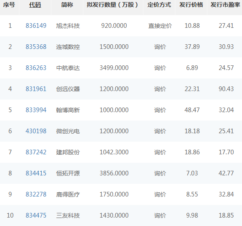Click stock code 836263
242x226 pixels.
pos(36,68)
